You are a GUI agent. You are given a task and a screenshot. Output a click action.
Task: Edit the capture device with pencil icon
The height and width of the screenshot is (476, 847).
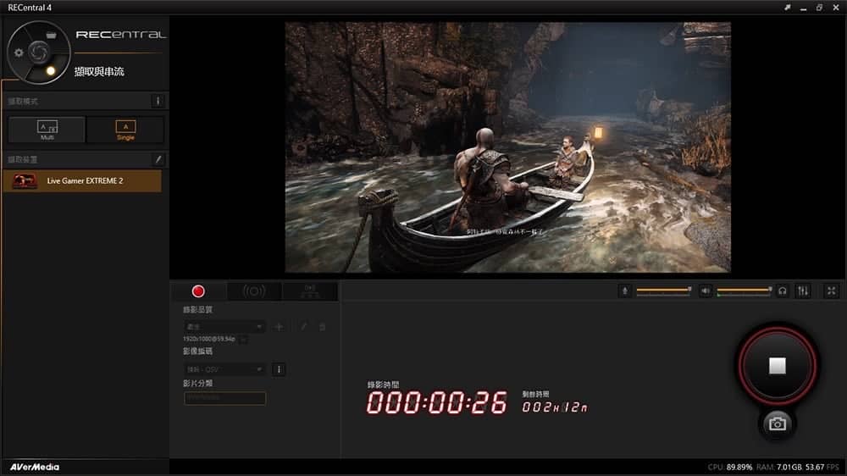[158, 159]
